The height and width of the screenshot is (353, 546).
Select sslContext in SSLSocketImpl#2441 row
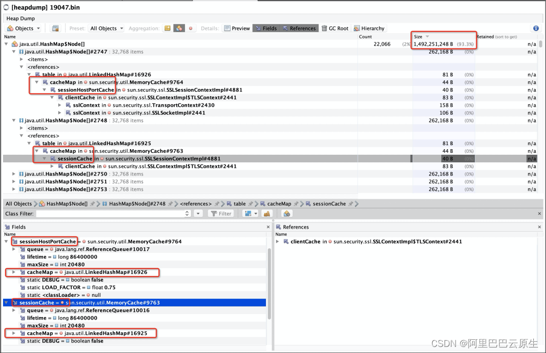pos(270,113)
